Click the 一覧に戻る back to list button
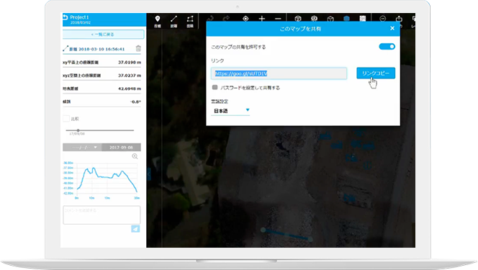The height and width of the screenshot is (270, 478). coord(103,34)
